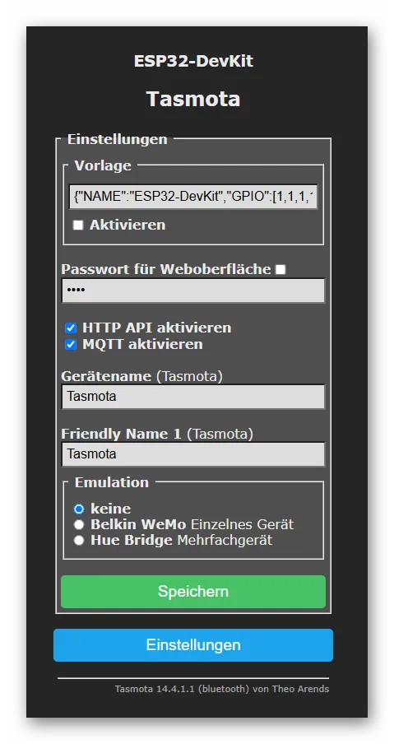Focus the web interface password field
Screen dimensions: 394x744
193,291
